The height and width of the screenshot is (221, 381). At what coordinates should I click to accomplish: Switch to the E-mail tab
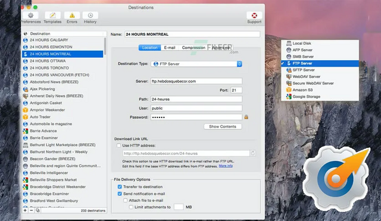(170, 48)
